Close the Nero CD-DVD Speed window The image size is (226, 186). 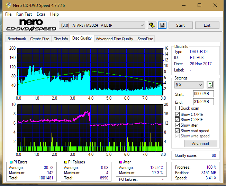(x=215, y=5)
